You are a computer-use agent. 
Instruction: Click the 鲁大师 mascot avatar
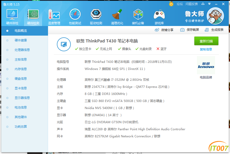215,16
